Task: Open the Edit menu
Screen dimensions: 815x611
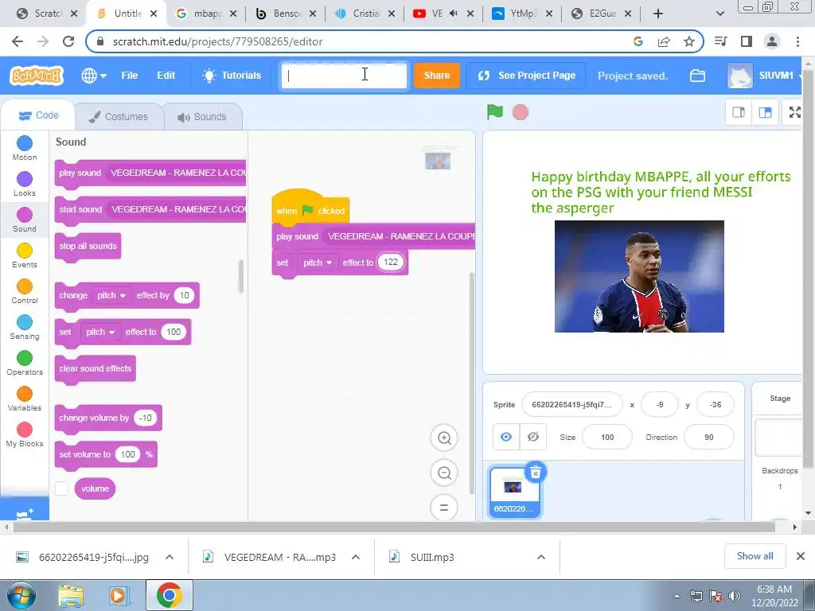Action: point(166,76)
